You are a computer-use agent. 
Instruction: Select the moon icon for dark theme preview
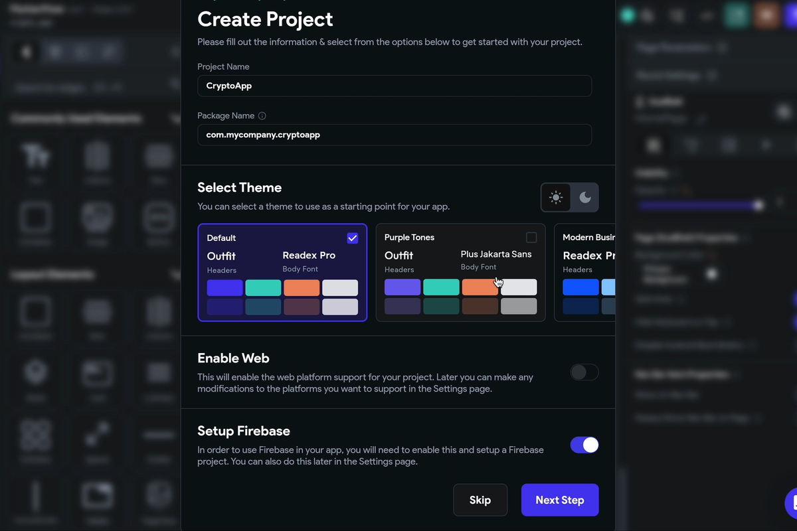click(585, 197)
